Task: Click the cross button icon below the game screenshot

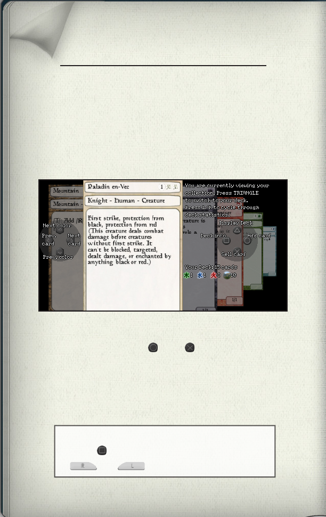Action: 190,347
